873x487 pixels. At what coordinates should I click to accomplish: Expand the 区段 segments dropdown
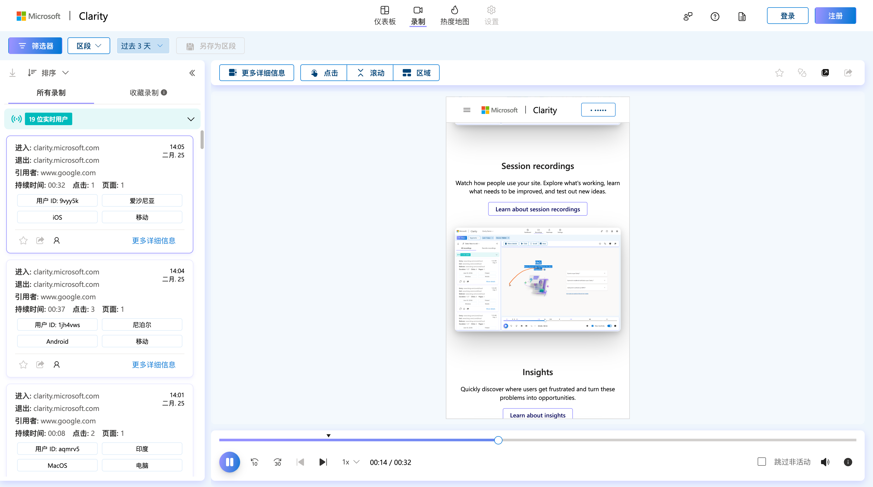pos(89,46)
